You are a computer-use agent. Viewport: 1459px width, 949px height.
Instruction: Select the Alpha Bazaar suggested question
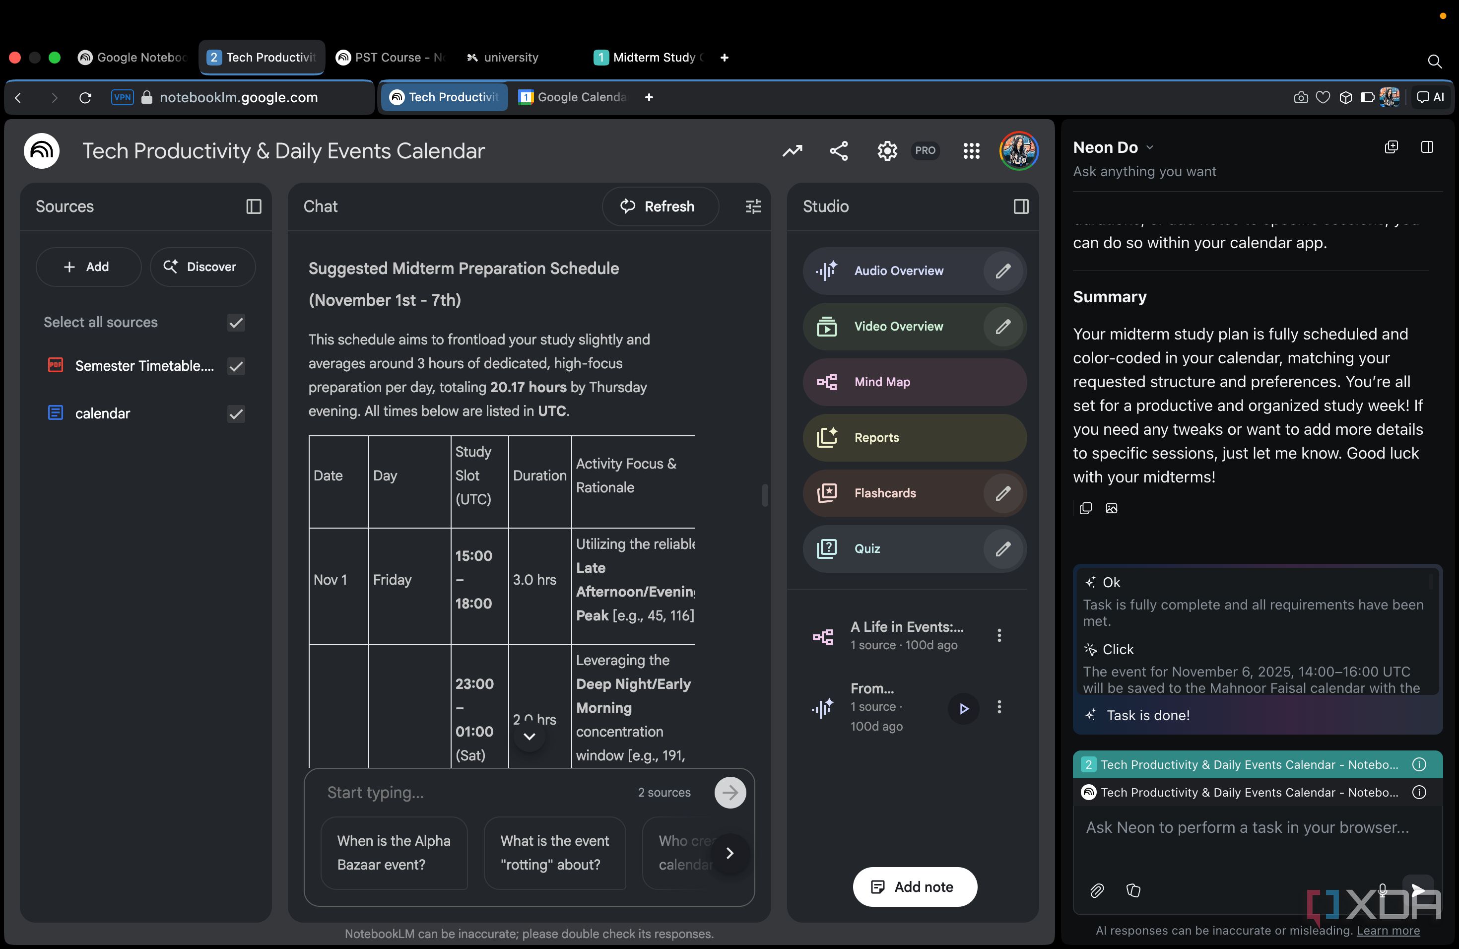point(394,853)
